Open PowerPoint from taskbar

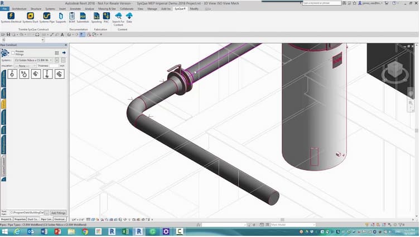(x=57, y=231)
